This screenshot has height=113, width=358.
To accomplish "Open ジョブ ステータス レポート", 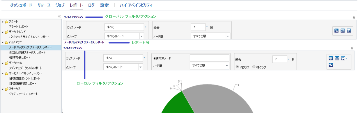I will tap(23, 94).
